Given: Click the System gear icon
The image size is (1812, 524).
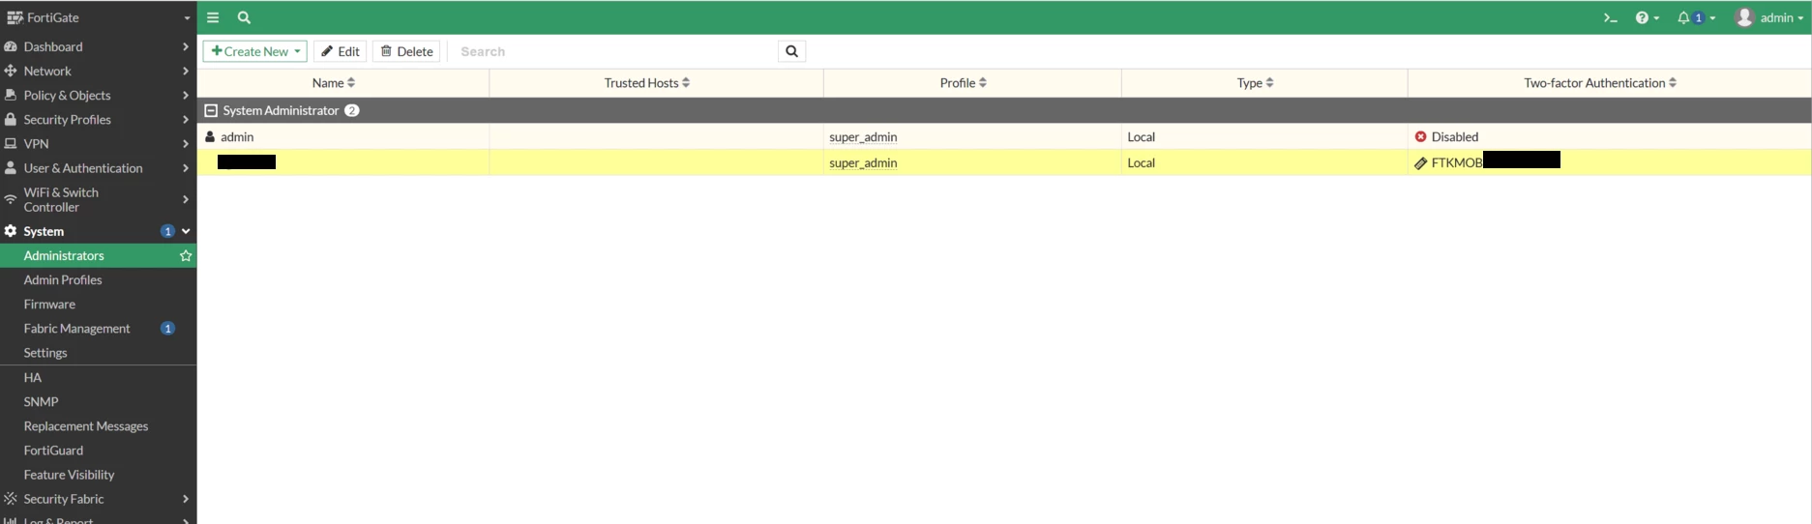Looking at the screenshot, I should (x=11, y=231).
